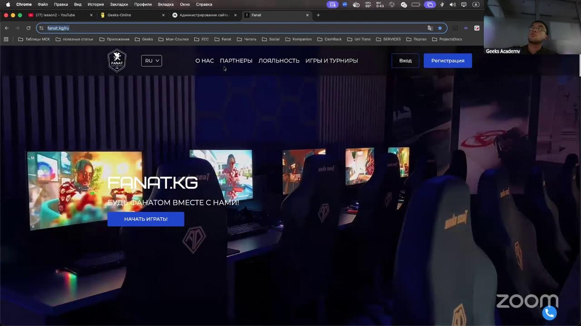Open the SERVICES bookmark folder
Viewport: 581px width, 326px height.
coord(388,39)
